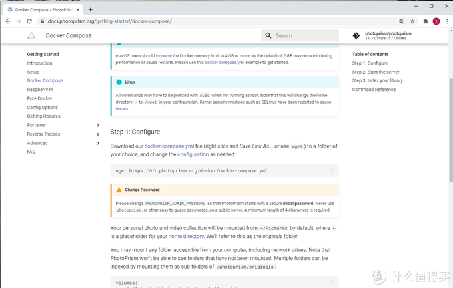Open the Chrome three-dot menu
453x288 pixels.
(447, 21)
